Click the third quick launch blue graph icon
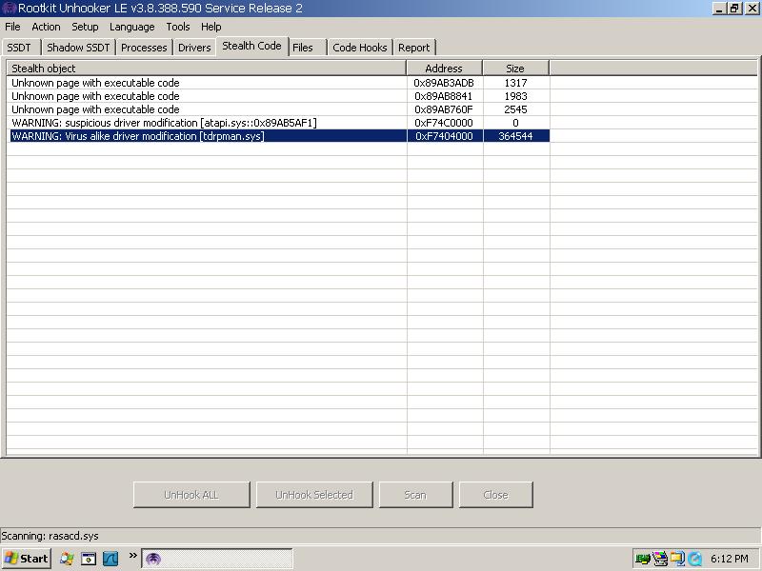Image resolution: width=762 pixels, height=571 pixels. [110, 559]
